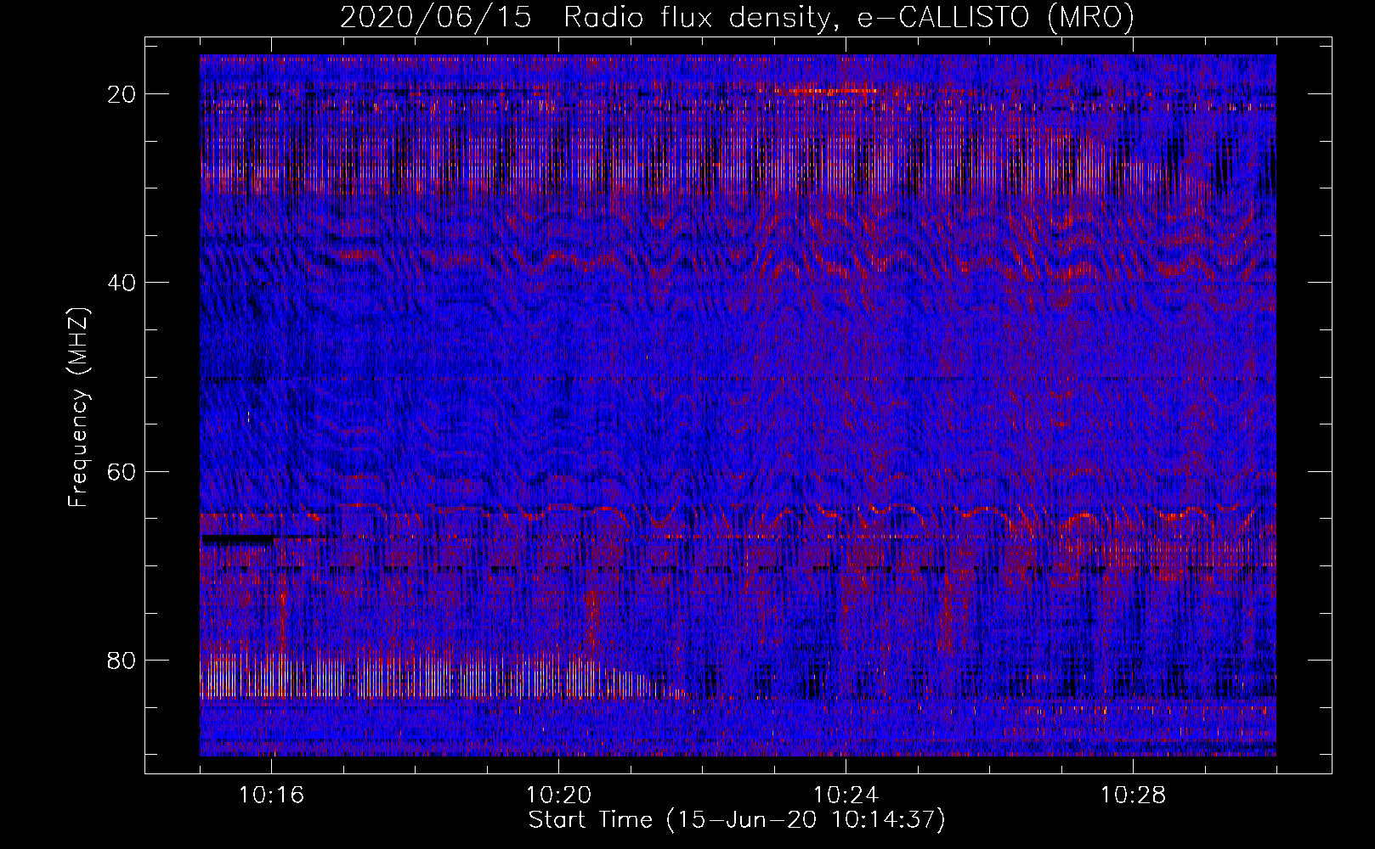The height and width of the screenshot is (849, 1375).
Task: Click the 20 MHz frequency tick label
Action: (122, 94)
